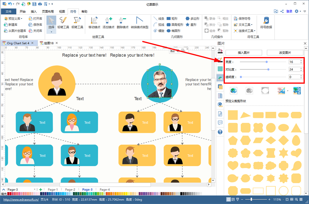309x204 pixels.
Task: Click the 透明度 value input field
Action: [x=293, y=77]
